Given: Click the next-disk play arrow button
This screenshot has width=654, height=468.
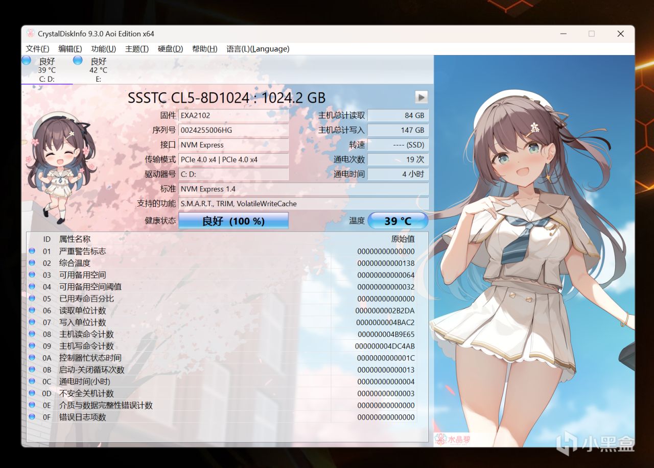Looking at the screenshot, I should [421, 97].
